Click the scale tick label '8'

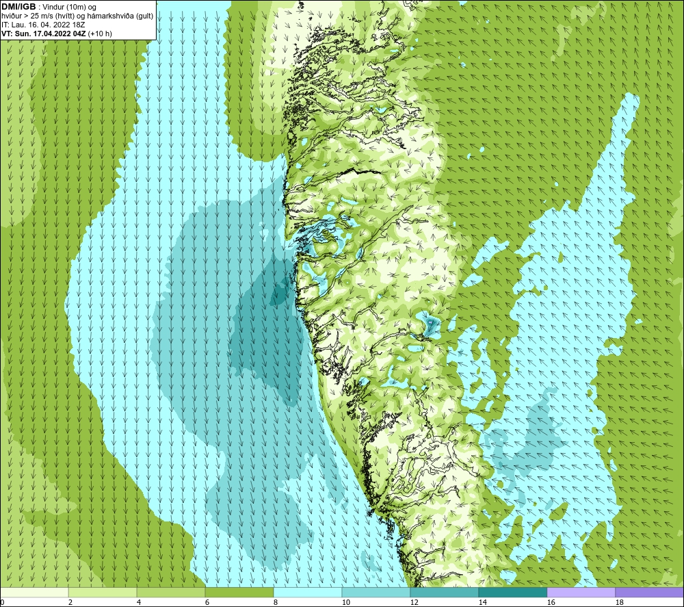(276, 603)
